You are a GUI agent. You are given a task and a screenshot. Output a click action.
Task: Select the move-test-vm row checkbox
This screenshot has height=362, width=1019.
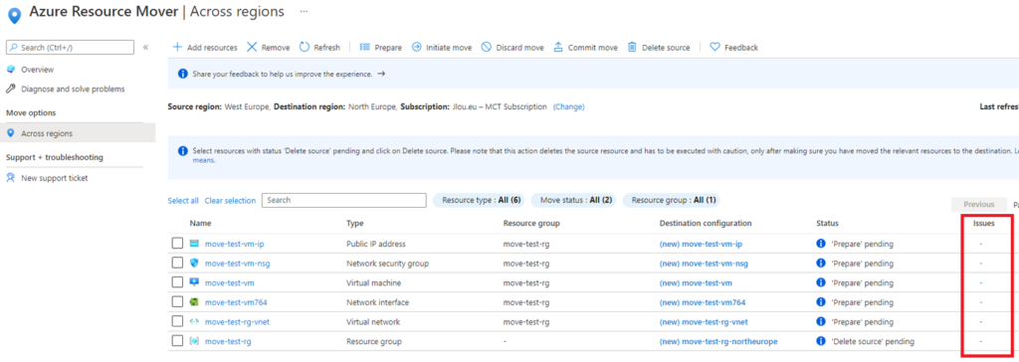click(x=177, y=282)
